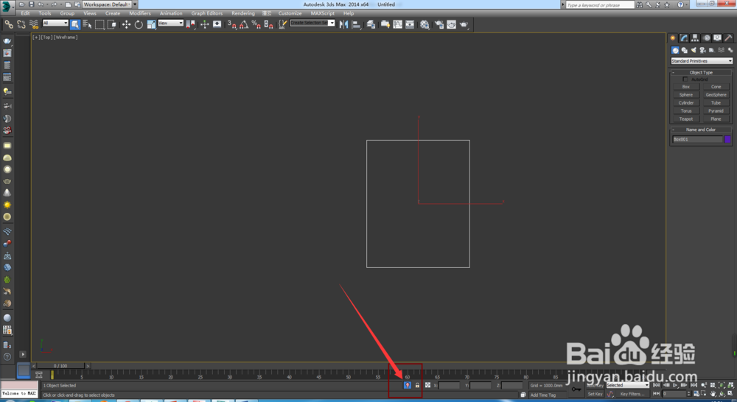Collapse the Name and Color rollout
Viewport: 737px width, 402px height.
tap(701, 130)
